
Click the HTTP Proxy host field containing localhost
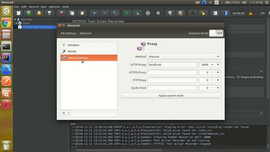coord(172,65)
